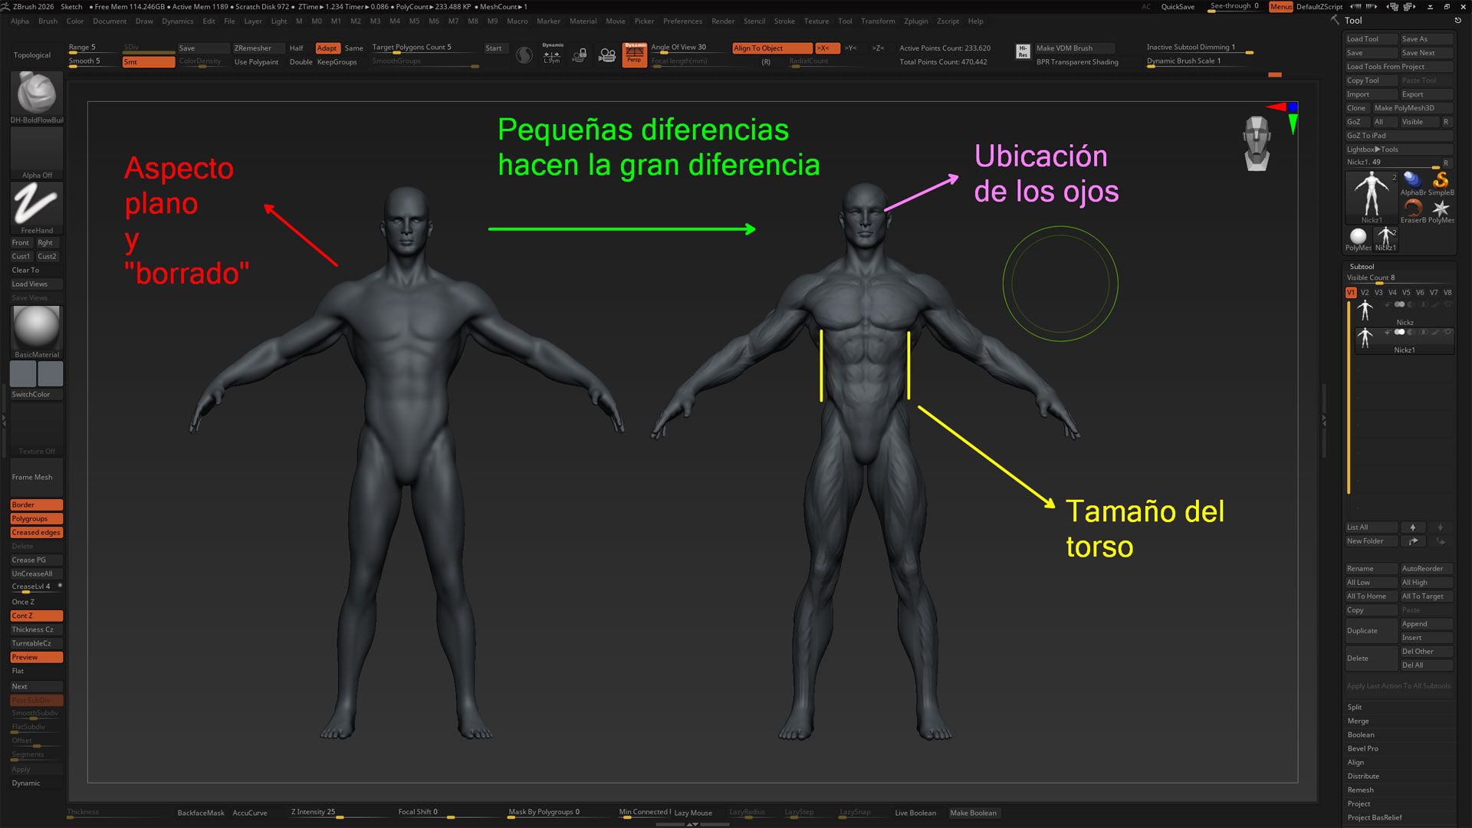The width and height of the screenshot is (1472, 828).
Task: Open the DH-BoldFlowBuild brush picker
Action: (x=37, y=94)
